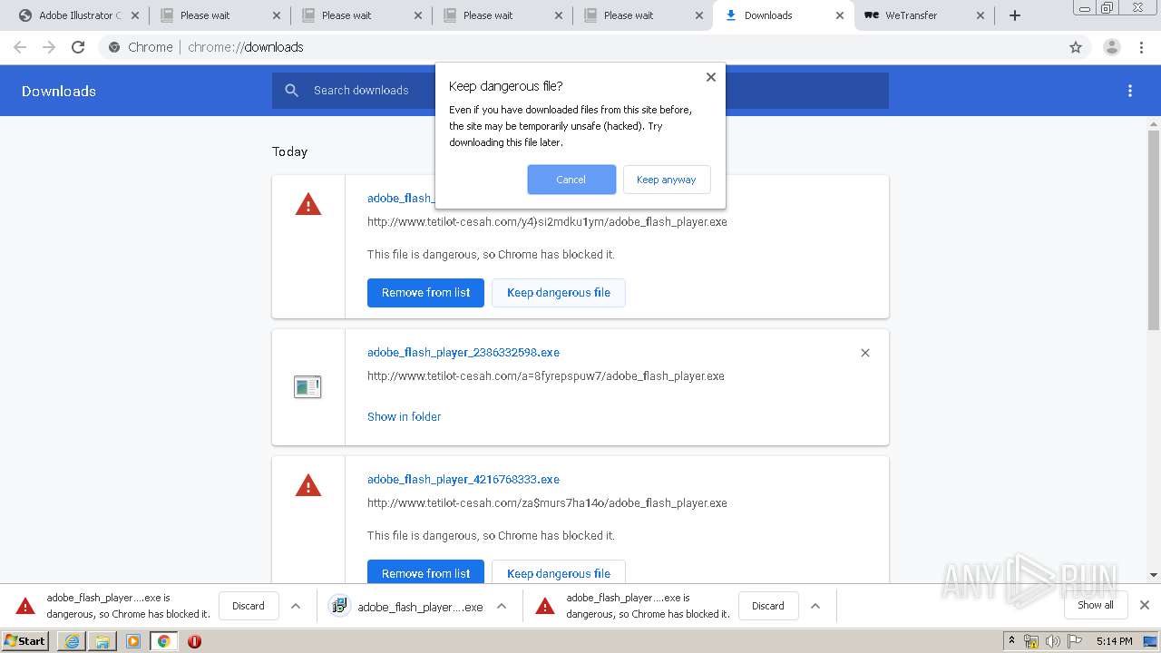The width and height of the screenshot is (1161, 653).
Task: Close the download shelf bar
Action: pos(1145,605)
